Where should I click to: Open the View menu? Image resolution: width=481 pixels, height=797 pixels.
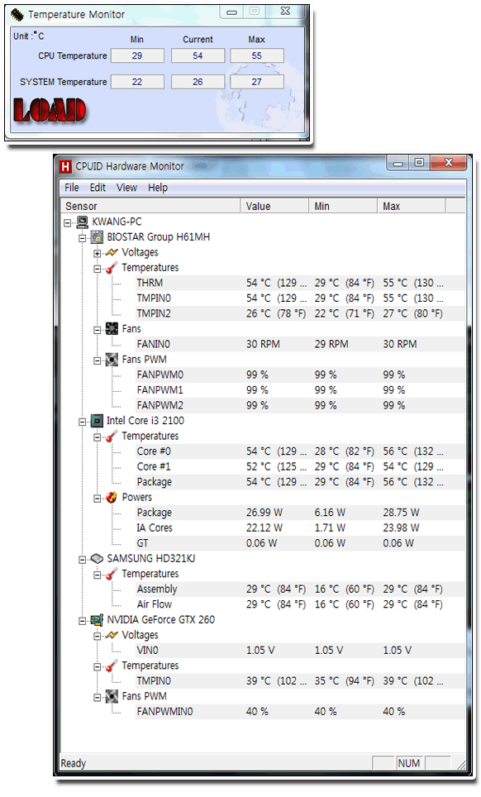pyautogui.click(x=126, y=188)
